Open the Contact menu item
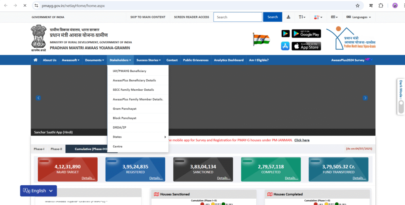This screenshot has width=405, height=205. pos(172,60)
